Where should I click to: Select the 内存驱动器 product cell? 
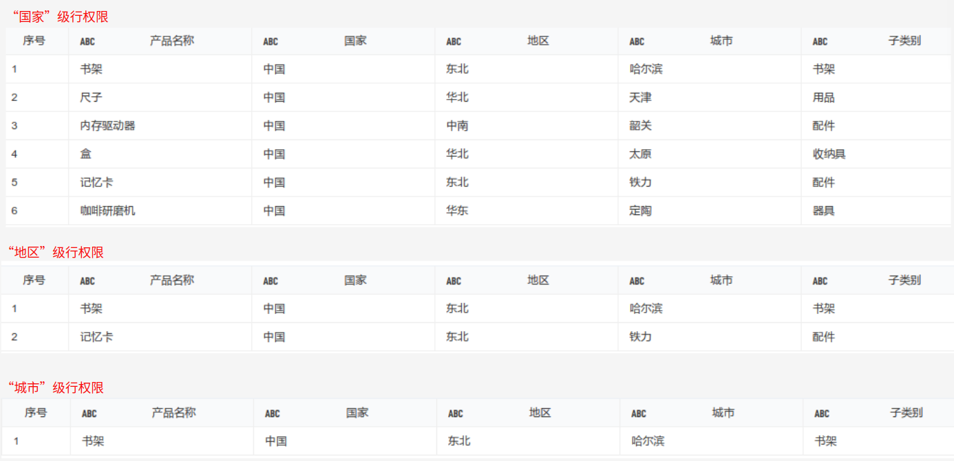pos(107,126)
